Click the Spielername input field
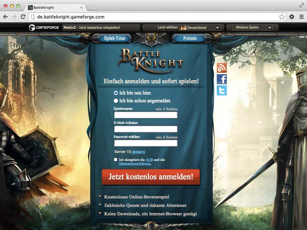The height and width of the screenshot is (230, 307). (146, 115)
